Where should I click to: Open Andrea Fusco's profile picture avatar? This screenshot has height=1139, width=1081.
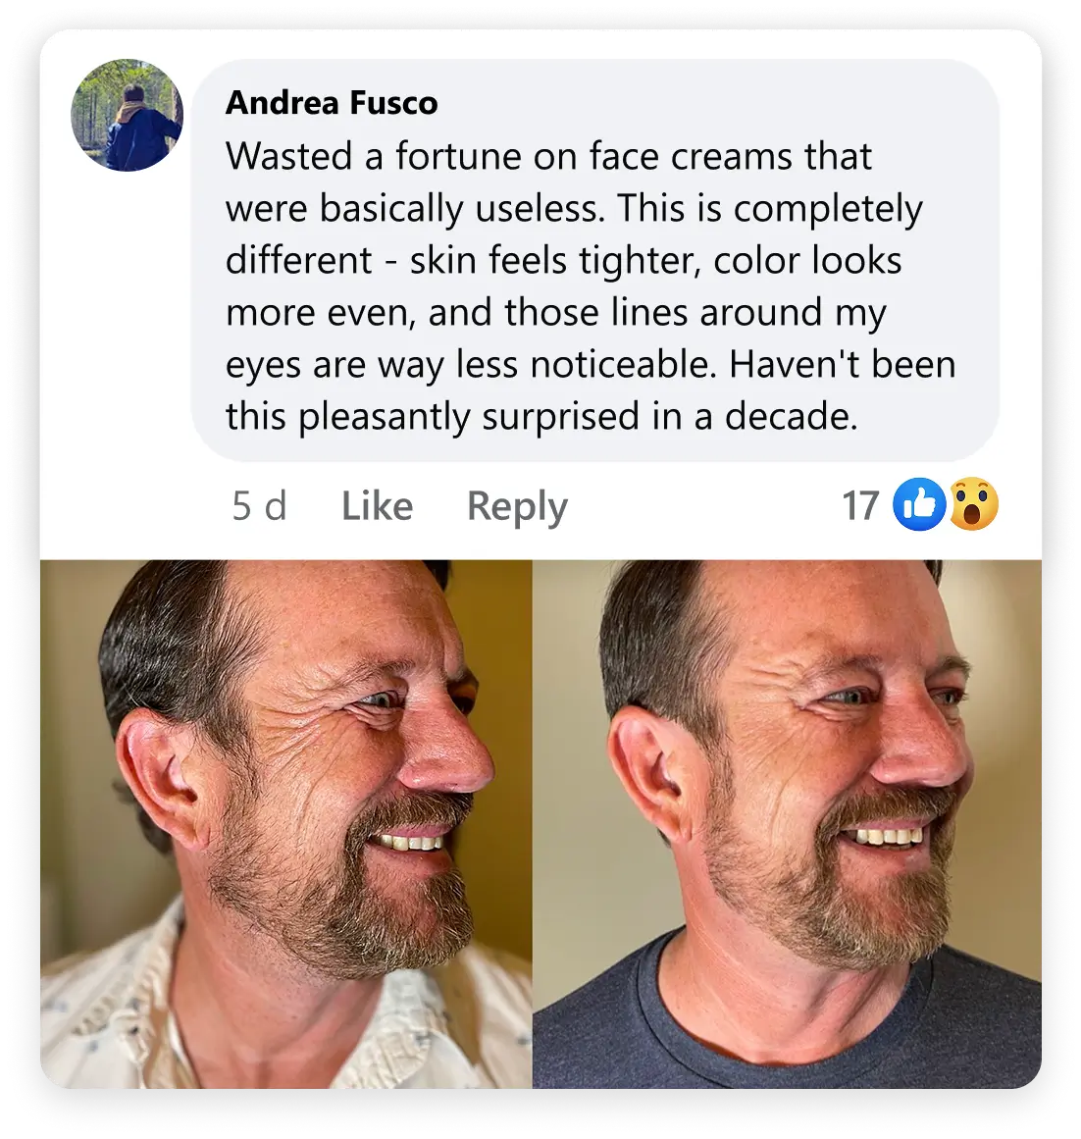[x=128, y=115]
